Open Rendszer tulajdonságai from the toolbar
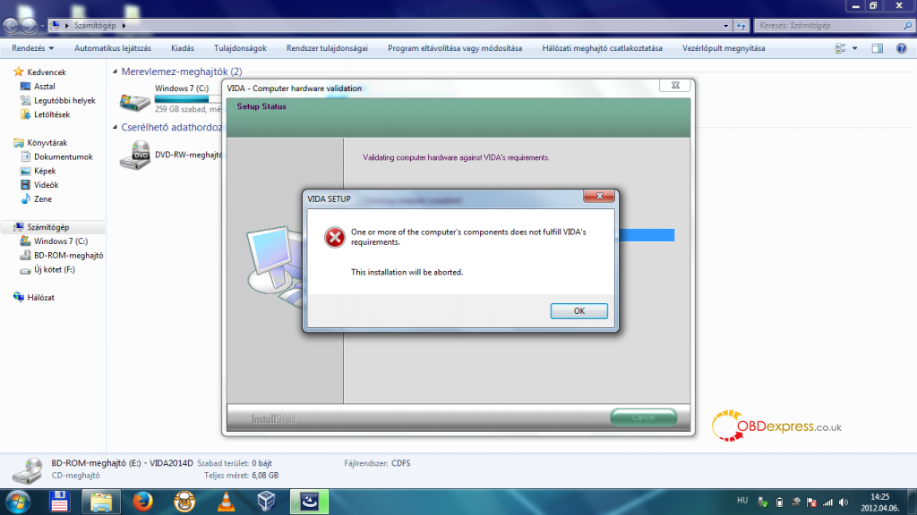The image size is (917, 515). click(x=327, y=48)
